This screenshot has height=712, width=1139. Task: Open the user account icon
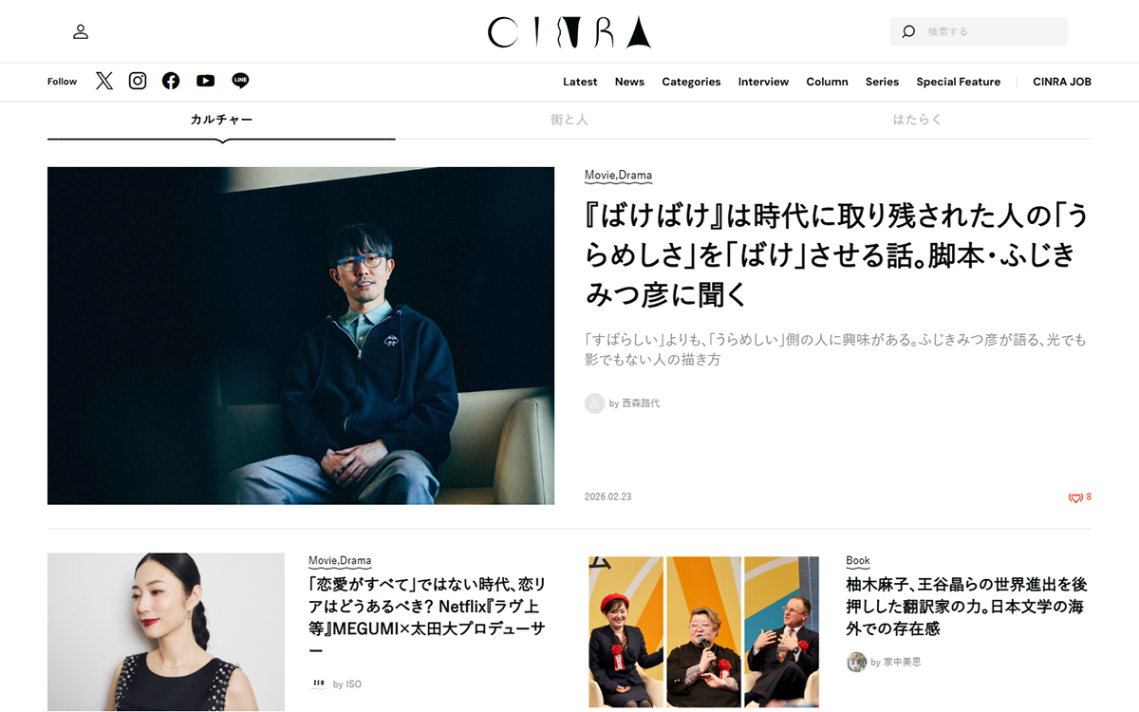pos(81,31)
